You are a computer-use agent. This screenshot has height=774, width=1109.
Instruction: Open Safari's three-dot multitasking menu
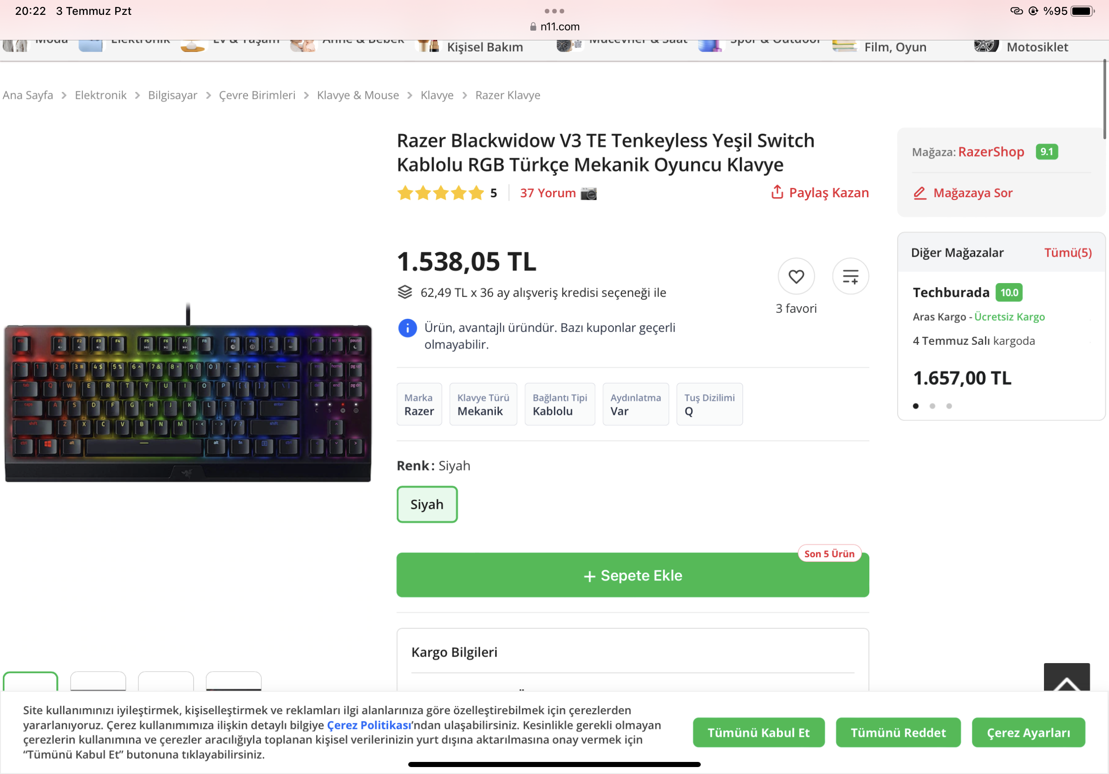coord(554,11)
